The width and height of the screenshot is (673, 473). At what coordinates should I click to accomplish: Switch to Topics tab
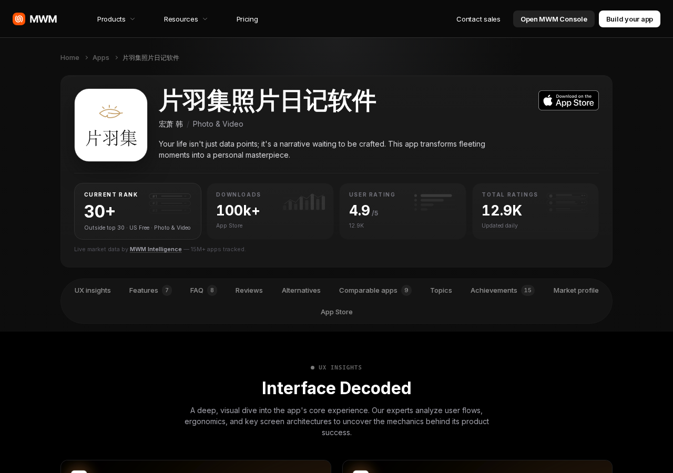441,290
